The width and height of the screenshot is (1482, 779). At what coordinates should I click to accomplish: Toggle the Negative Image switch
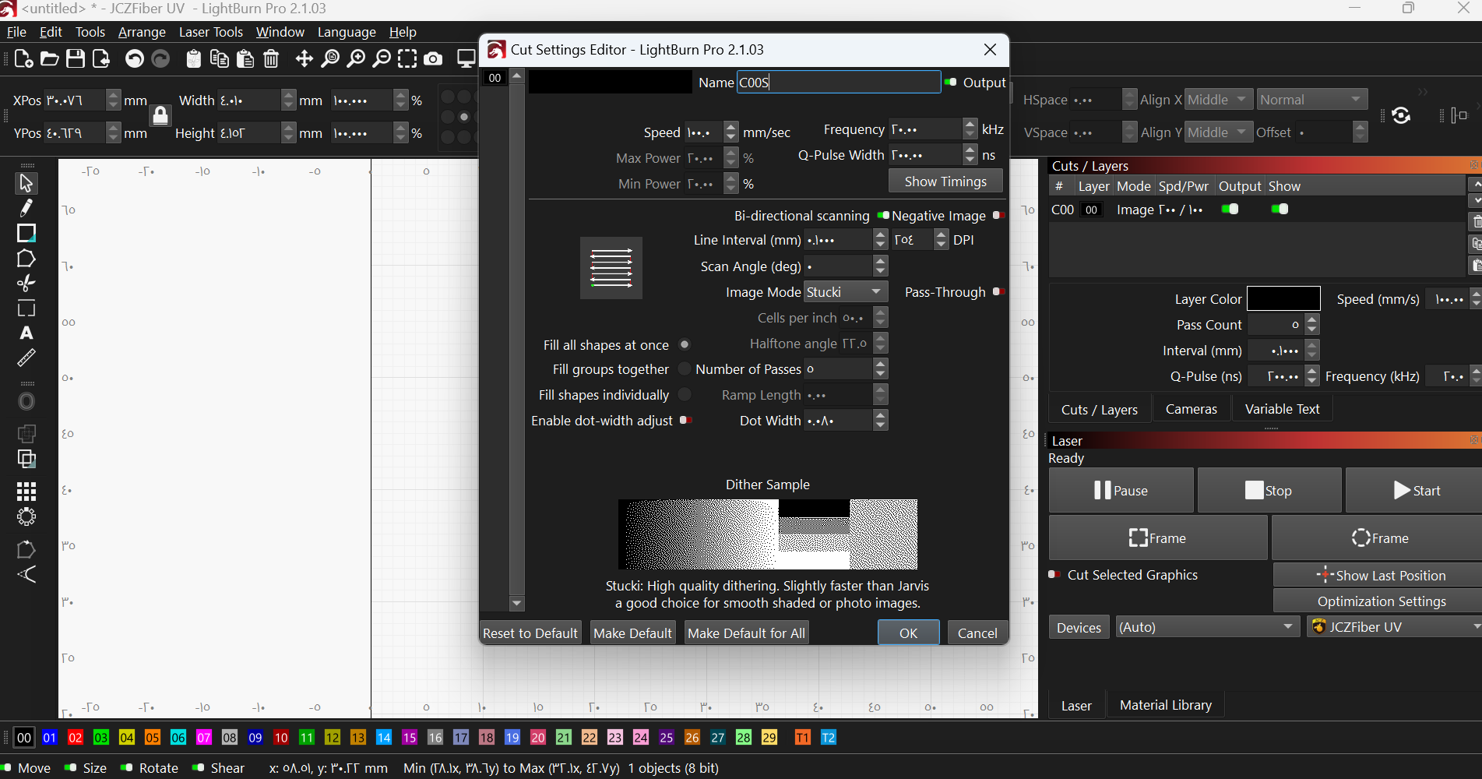point(998,216)
